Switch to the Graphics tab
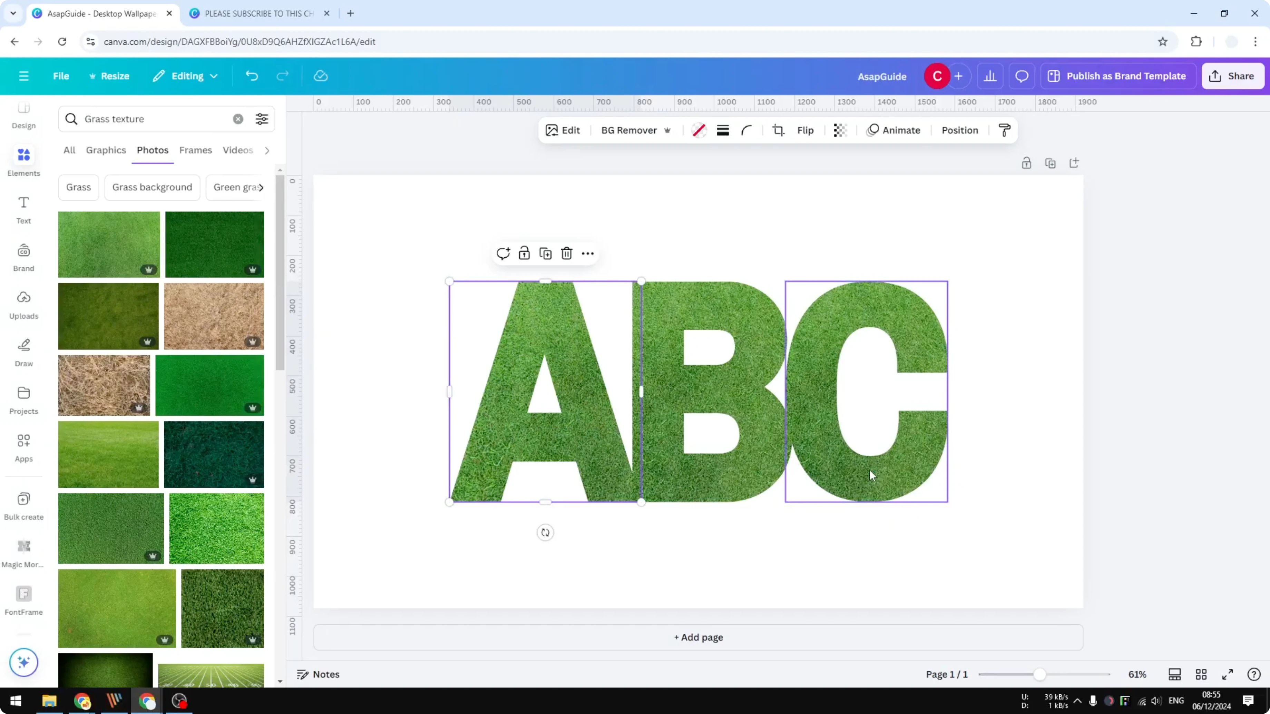 point(106,150)
